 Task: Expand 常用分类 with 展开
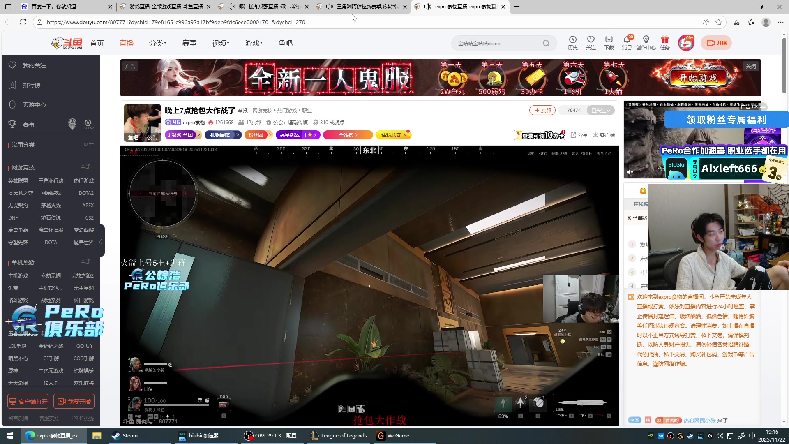pyautogui.click(x=89, y=144)
